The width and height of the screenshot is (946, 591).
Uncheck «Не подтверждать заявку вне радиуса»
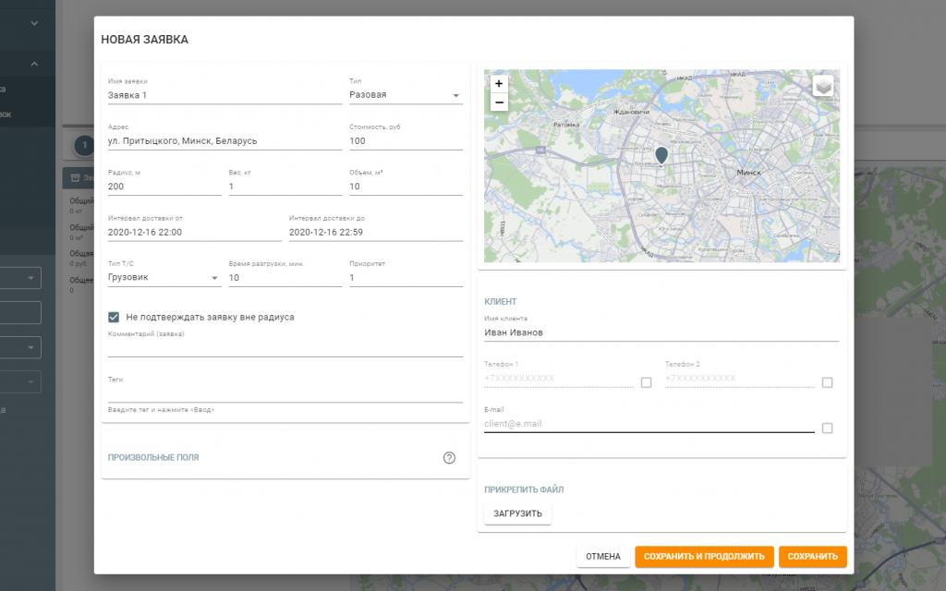[114, 317]
